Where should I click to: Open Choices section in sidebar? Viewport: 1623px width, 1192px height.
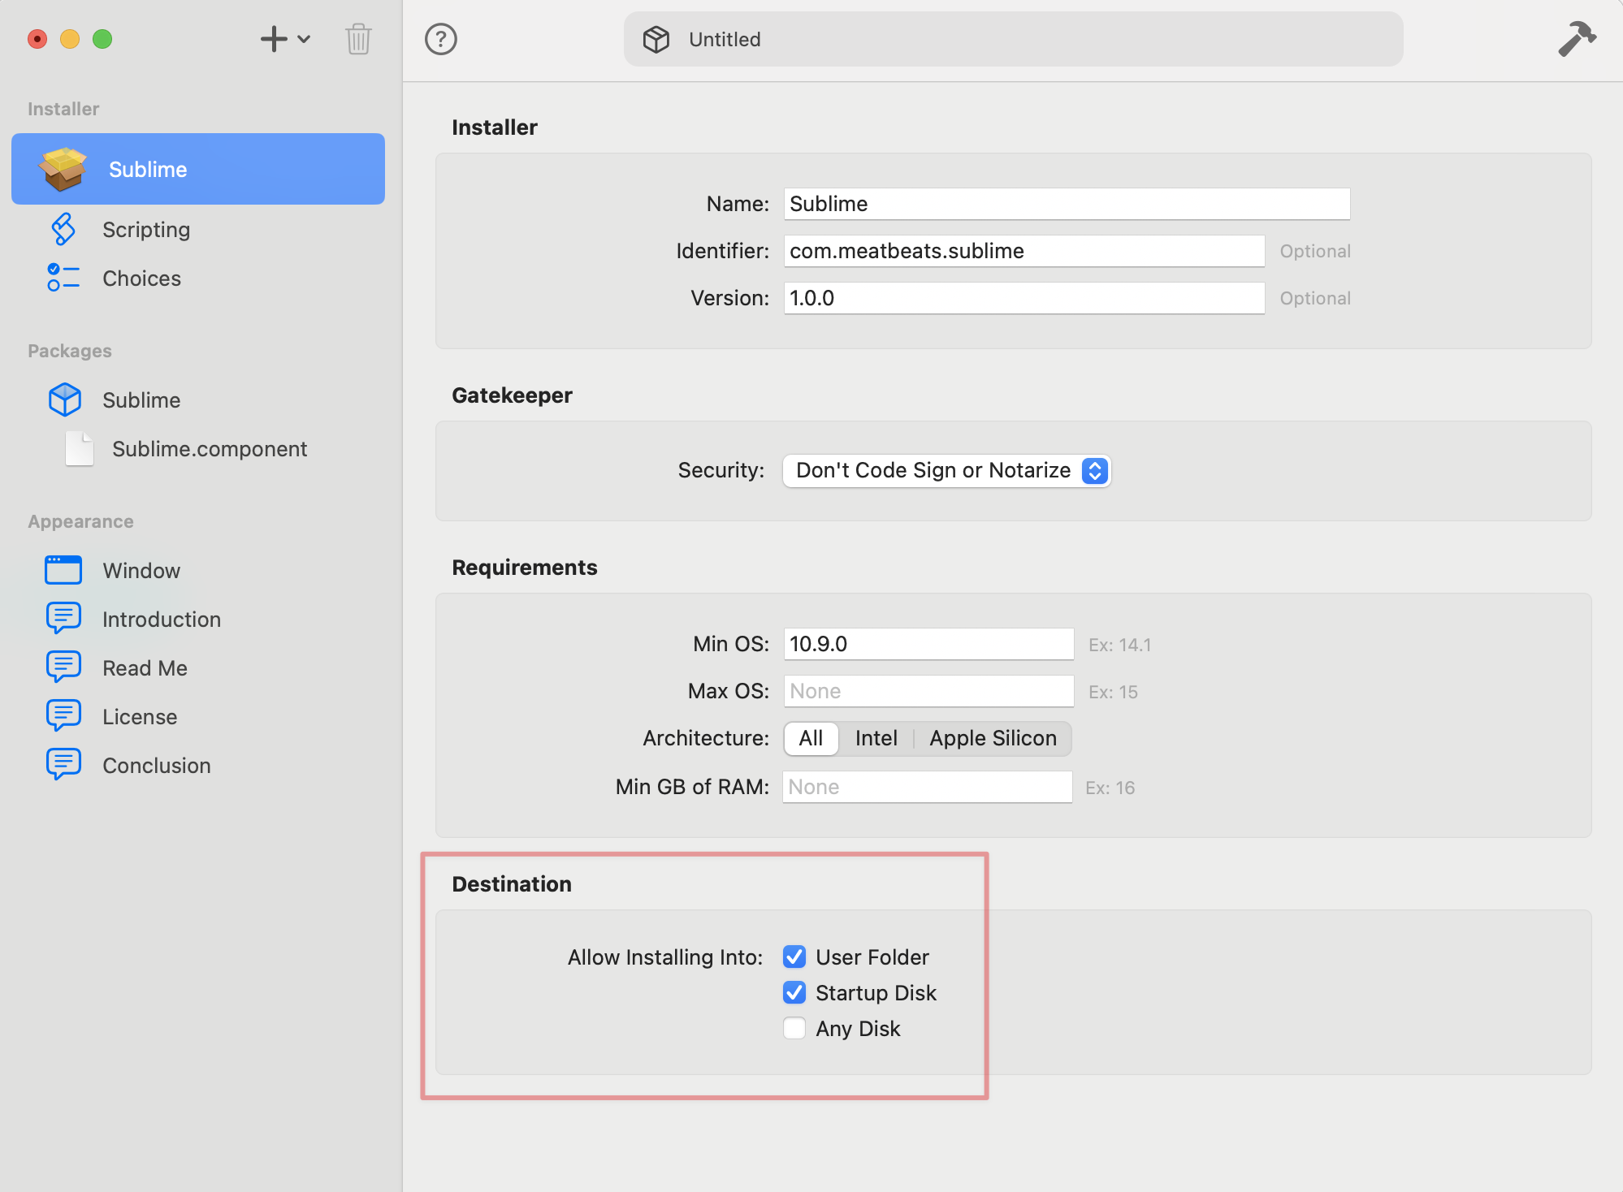coord(141,279)
